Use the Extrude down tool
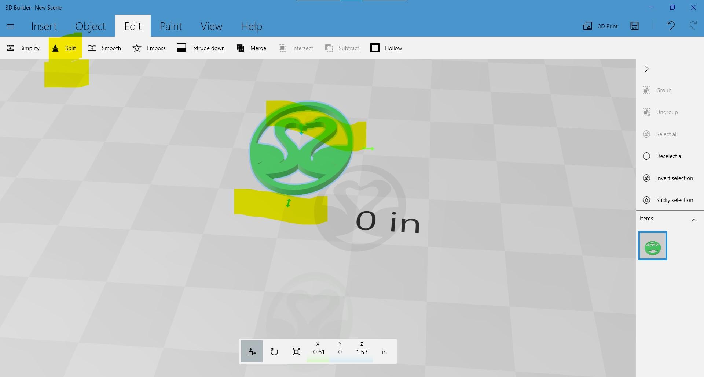 (201, 48)
